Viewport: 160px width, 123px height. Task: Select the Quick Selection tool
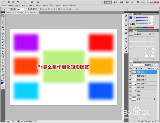click(x=3, y=25)
